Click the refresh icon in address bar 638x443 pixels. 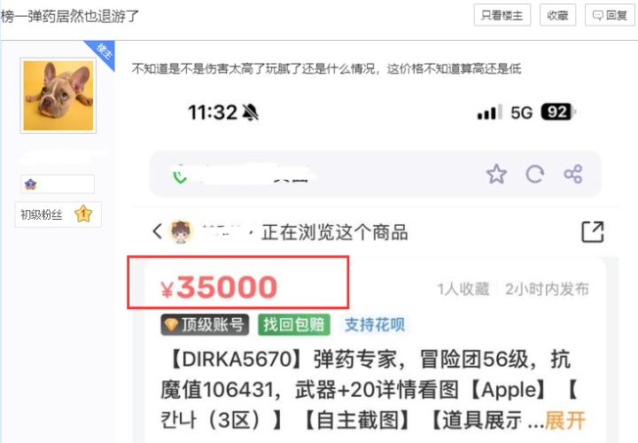[x=534, y=175]
